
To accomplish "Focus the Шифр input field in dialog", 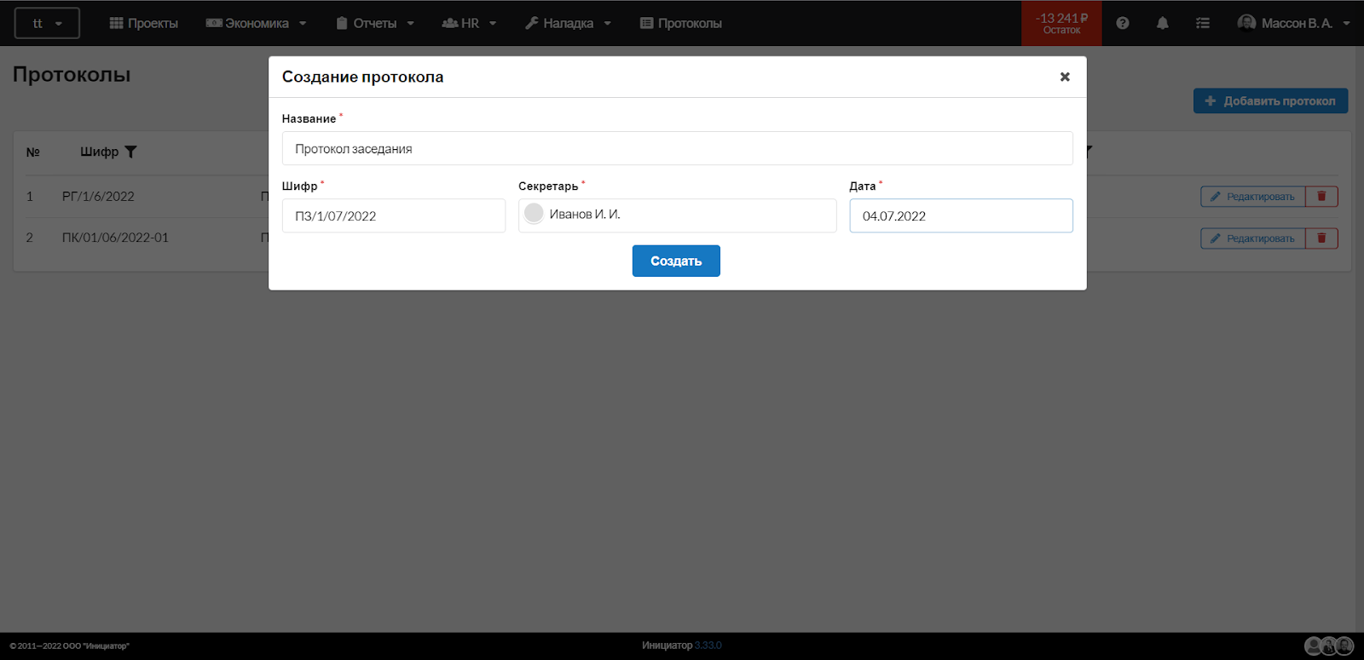I will [x=394, y=215].
